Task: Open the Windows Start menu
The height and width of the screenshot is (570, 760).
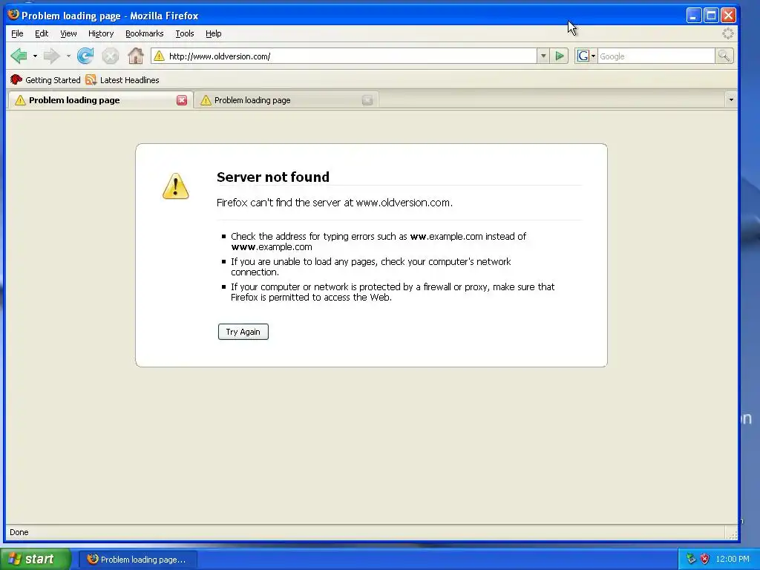Action: pyautogui.click(x=36, y=559)
